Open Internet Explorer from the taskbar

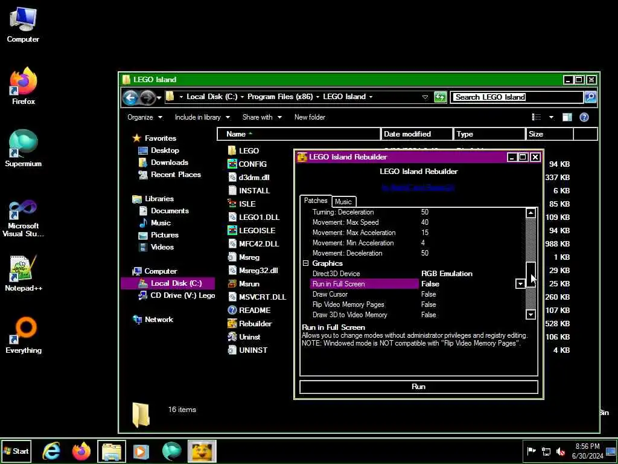point(52,451)
